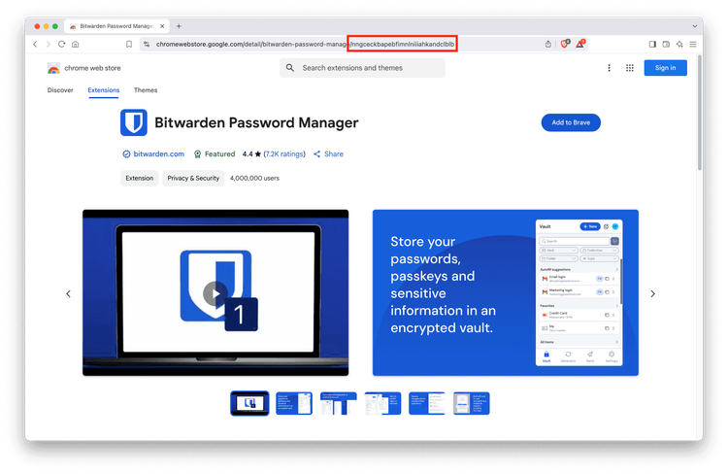
Task: Open Brave Rewards triangle icon
Action: [580, 44]
